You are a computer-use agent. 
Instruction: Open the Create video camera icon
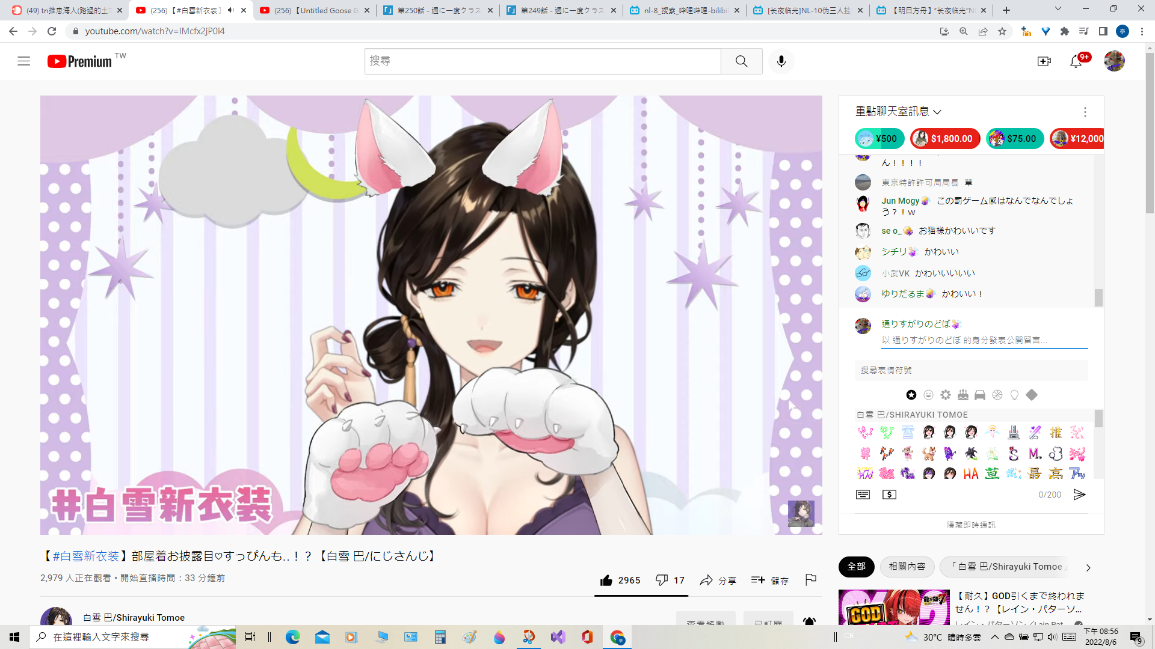(x=1044, y=61)
